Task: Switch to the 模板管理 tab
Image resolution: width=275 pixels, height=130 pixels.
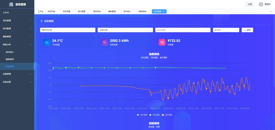Action: [114, 11]
